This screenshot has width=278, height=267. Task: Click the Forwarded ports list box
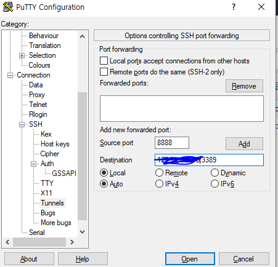click(x=182, y=108)
